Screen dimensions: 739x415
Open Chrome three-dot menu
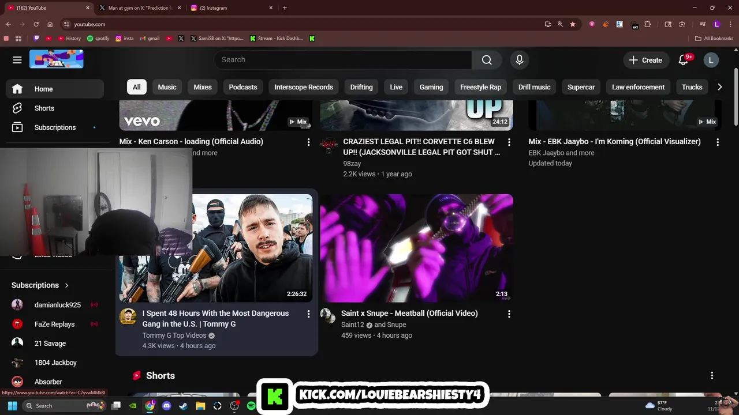pos(730,24)
